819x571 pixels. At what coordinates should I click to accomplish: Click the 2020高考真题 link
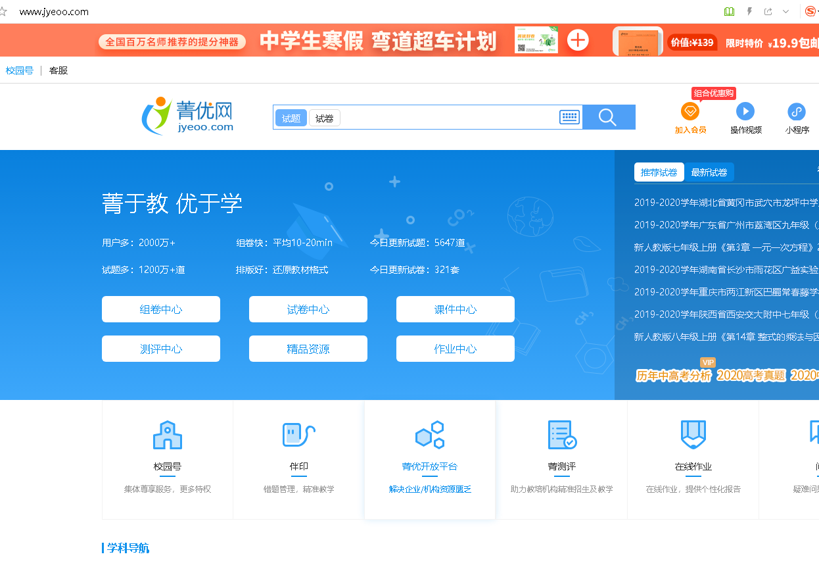(751, 376)
